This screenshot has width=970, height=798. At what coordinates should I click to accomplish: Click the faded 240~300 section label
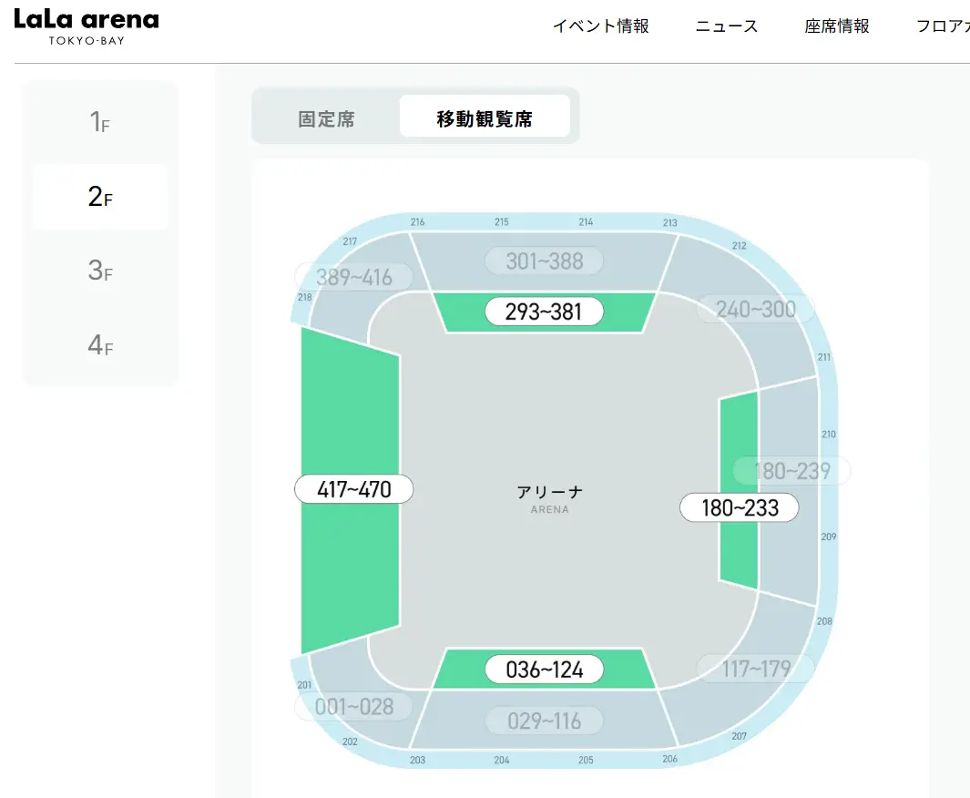click(x=755, y=309)
